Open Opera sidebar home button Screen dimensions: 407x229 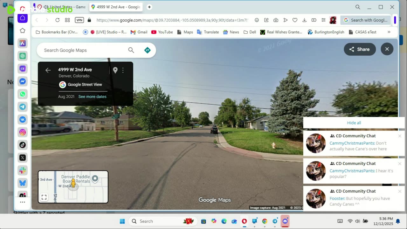23,18
